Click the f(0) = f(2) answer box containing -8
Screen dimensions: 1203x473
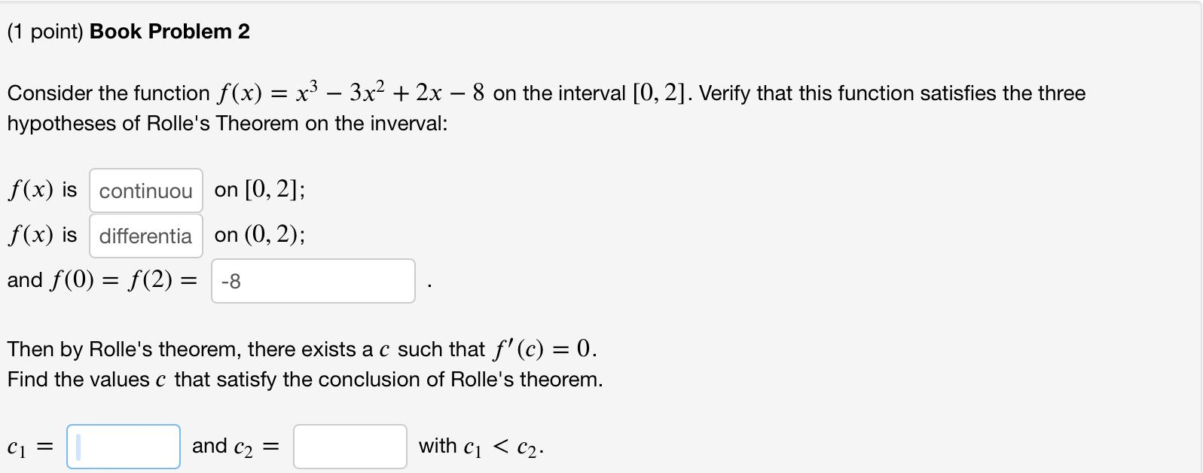pyautogui.click(x=313, y=281)
